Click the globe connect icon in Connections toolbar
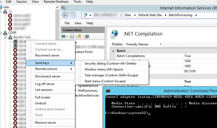The height and width of the screenshot is (128, 217). [x=64, y=36]
